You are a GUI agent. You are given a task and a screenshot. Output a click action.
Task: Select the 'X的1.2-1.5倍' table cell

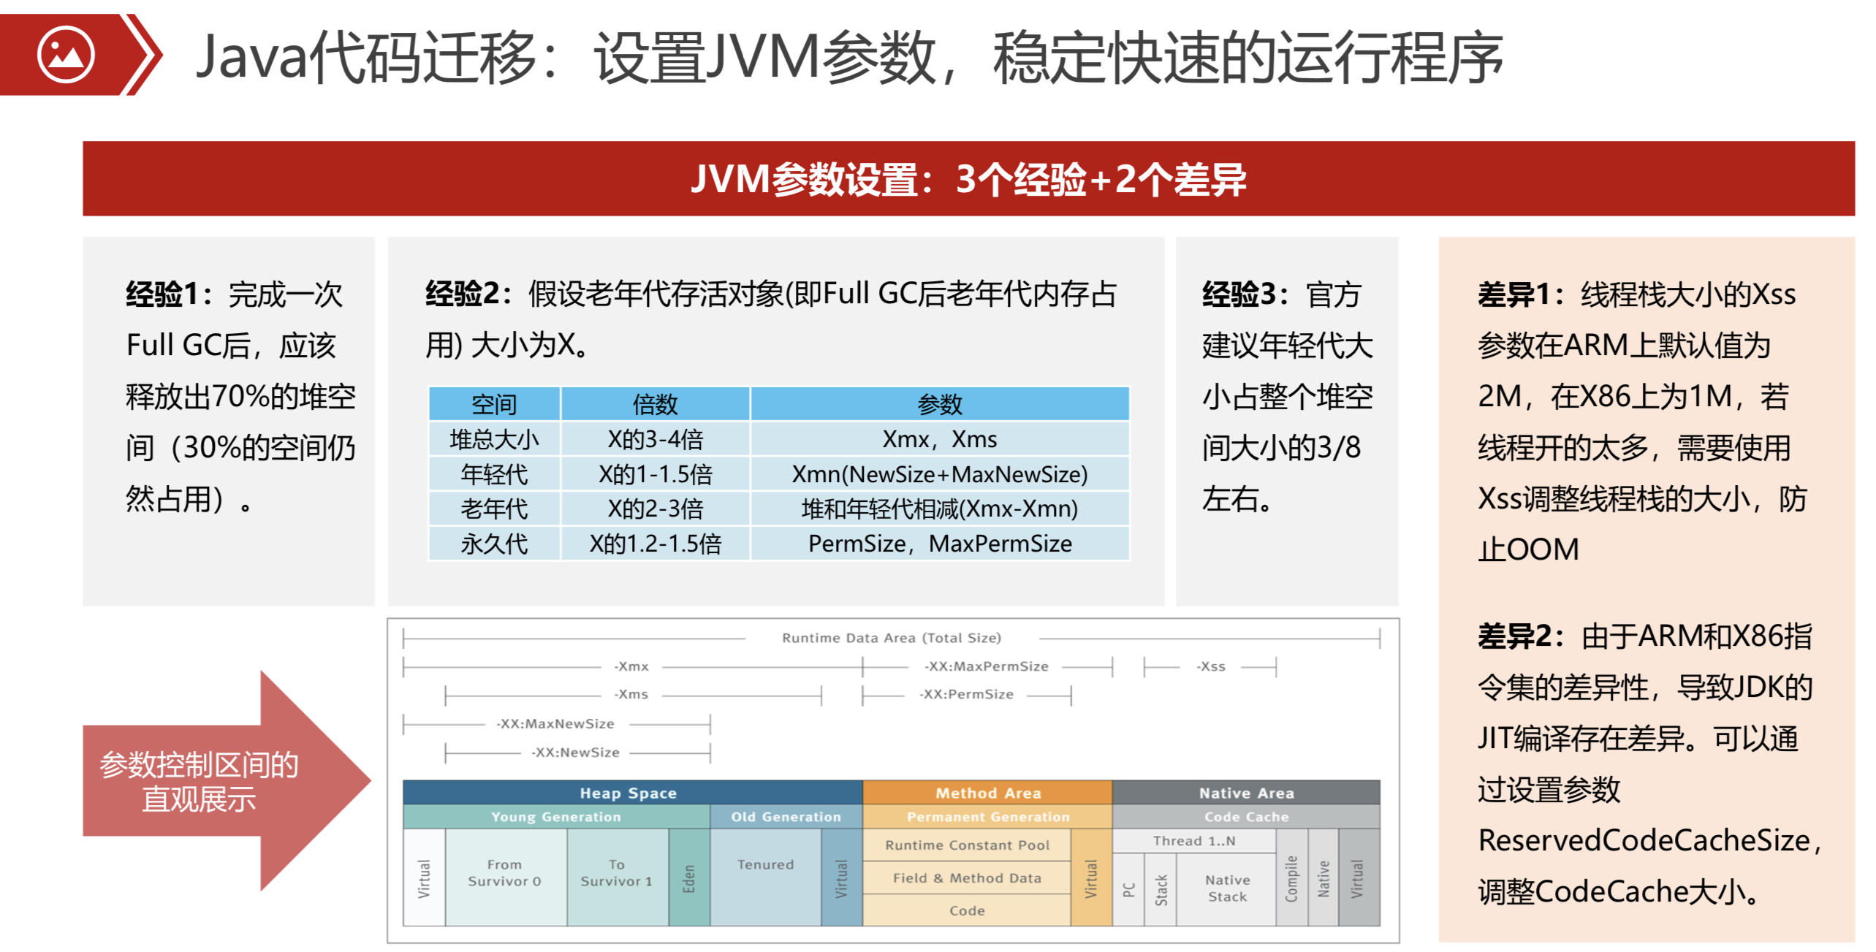click(x=656, y=544)
